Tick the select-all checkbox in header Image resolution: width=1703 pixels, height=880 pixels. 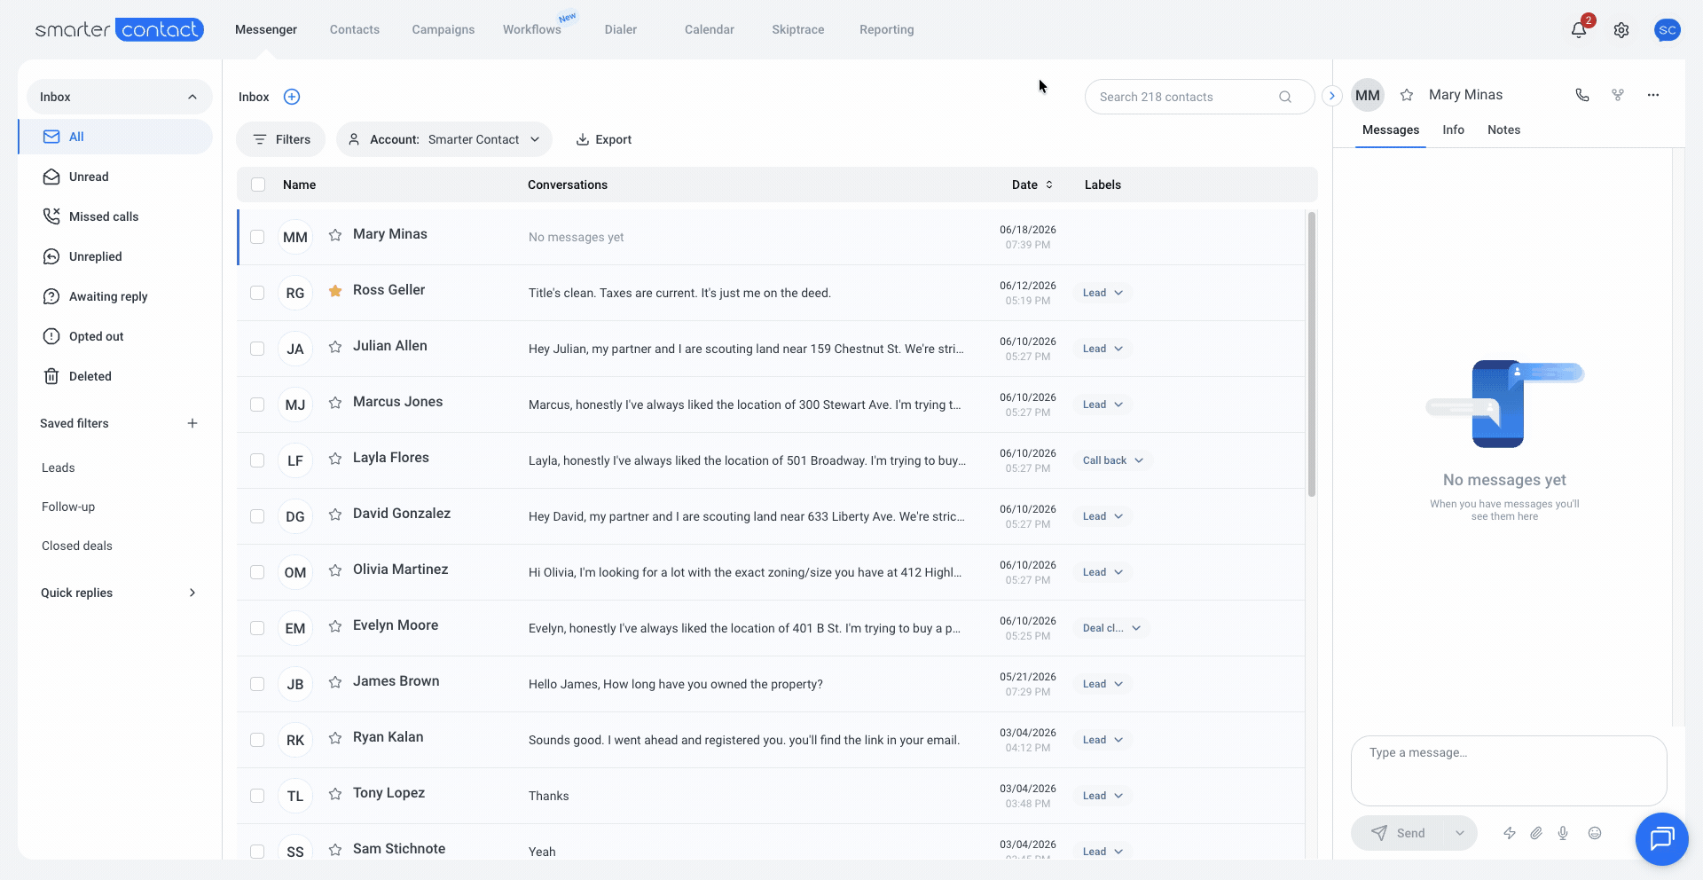[258, 185]
